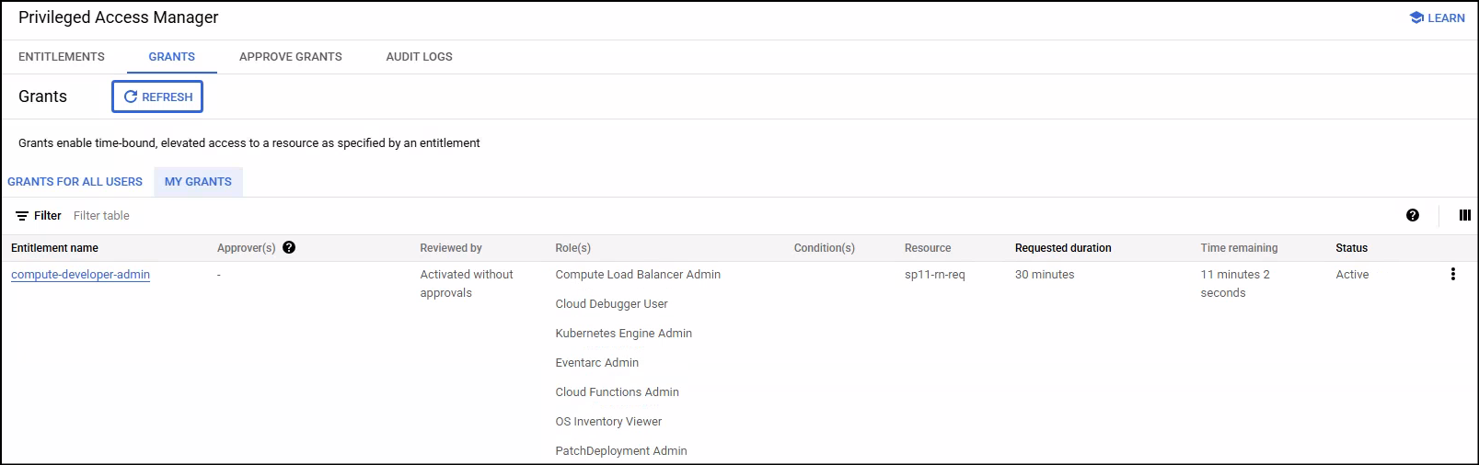
Task: Click the Learn graduation cap icon
Action: [1416, 17]
